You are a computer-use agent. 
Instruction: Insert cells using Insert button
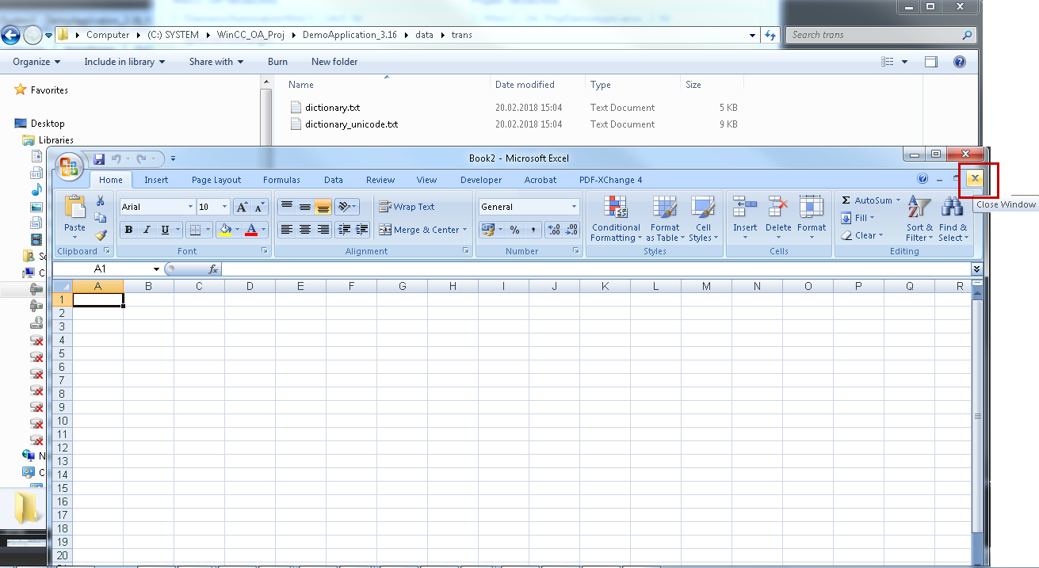coord(745,219)
